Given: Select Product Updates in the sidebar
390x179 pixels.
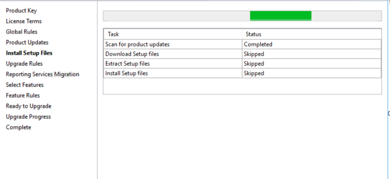Looking at the screenshot, I should click(x=27, y=43).
